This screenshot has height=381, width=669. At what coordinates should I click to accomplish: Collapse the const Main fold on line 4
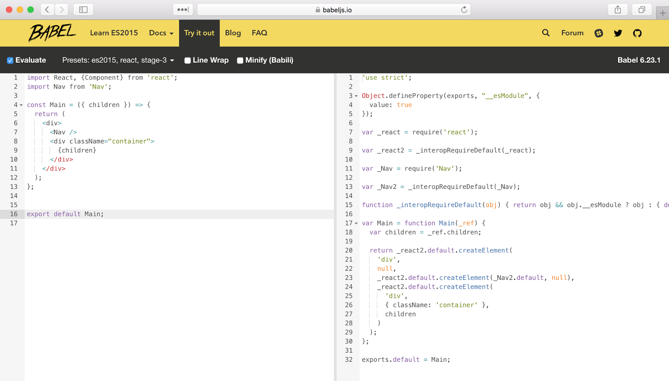tap(21, 105)
